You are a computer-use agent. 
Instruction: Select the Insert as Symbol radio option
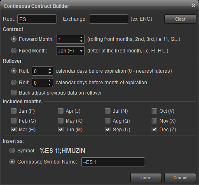12,150
